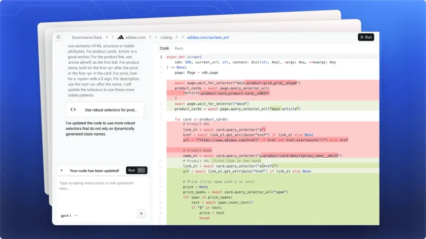426x239 pixels.
Task: Open the Listing type selector
Action: pyautogui.click(x=177, y=37)
